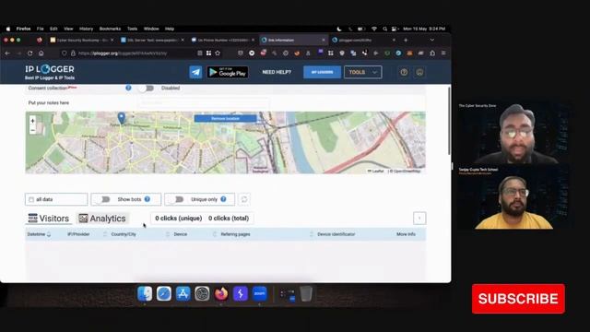Expand the list all tabs chevron
The width and height of the screenshot is (590, 332).
(432, 40)
